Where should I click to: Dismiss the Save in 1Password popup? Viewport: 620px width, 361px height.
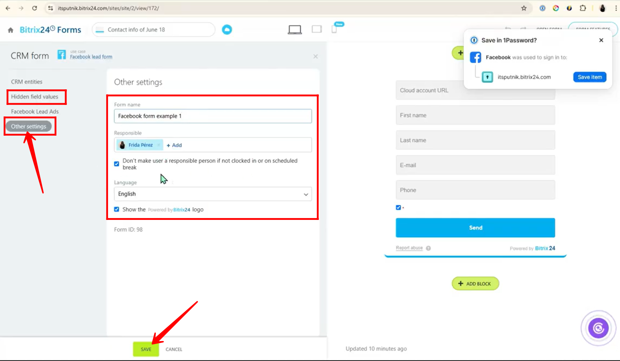pos(601,40)
